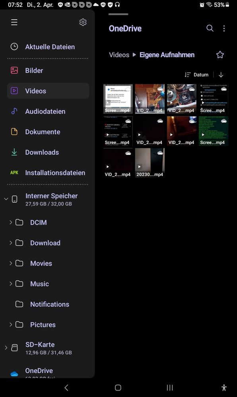This screenshot has height=397, width=237.
Task: Collapse the Interner Speicher tree
Action: 6,199
